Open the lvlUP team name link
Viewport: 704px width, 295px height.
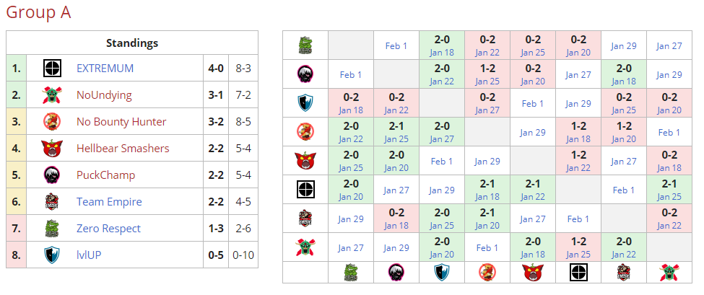[x=90, y=255]
